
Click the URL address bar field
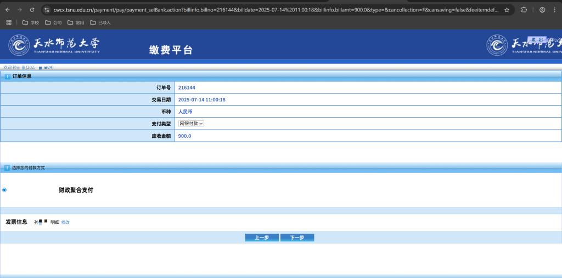coord(274,10)
